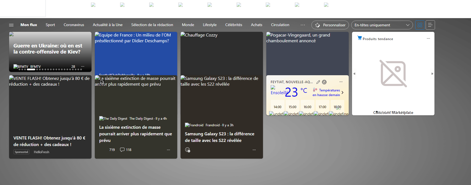
Task: Open the Achats tab
Action: (x=256, y=25)
